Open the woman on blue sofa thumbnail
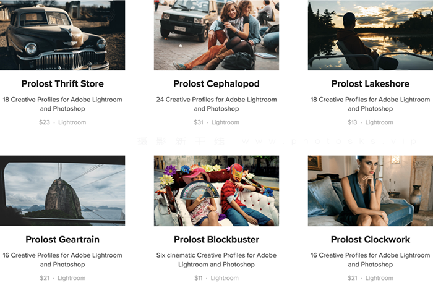The height and width of the screenshot is (288, 433). tap(371, 190)
